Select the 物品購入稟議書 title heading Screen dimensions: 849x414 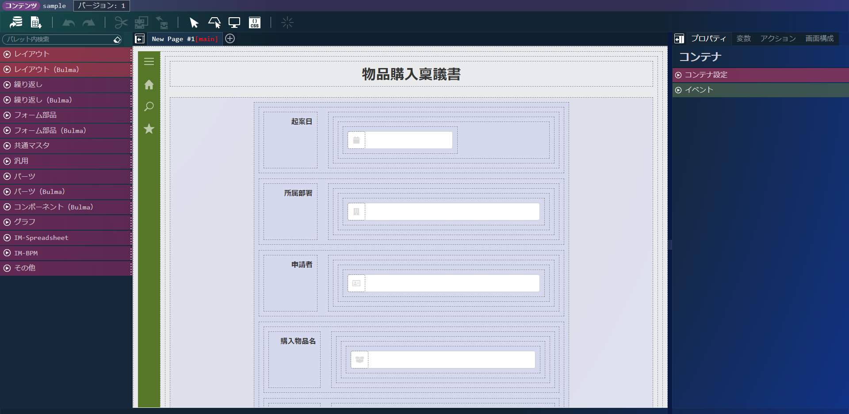click(x=411, y=74)
